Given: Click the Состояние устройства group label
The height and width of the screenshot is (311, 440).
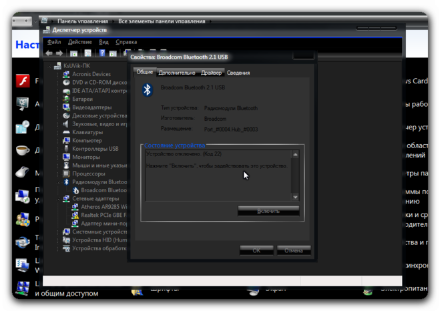Looking at the screenshot, I should pos(174,145).
